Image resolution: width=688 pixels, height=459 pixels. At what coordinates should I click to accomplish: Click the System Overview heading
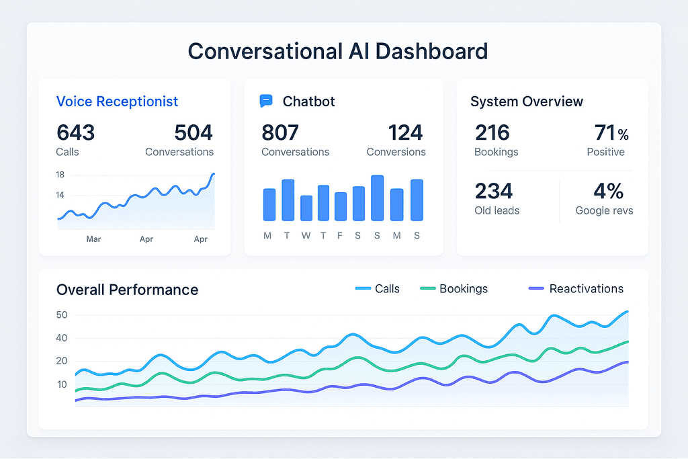[x=527, y=101]
